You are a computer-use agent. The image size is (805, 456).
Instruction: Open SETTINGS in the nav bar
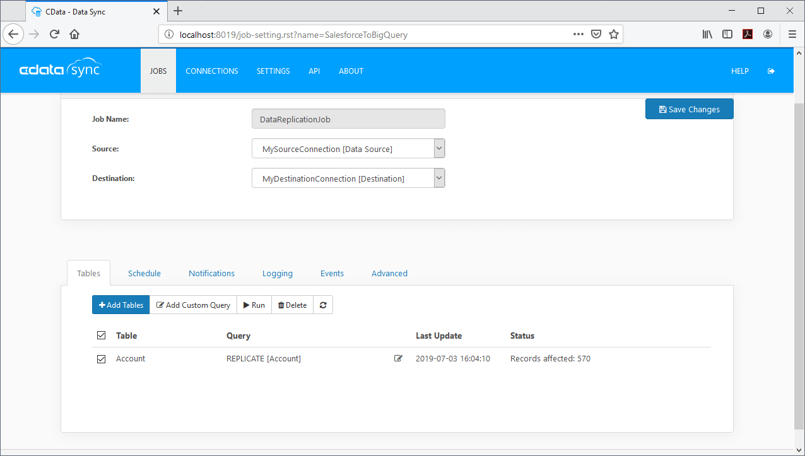point(273,71)
